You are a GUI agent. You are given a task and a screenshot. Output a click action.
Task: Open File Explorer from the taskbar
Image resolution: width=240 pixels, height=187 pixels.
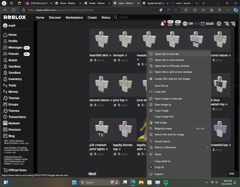click(x=141, y=182)
